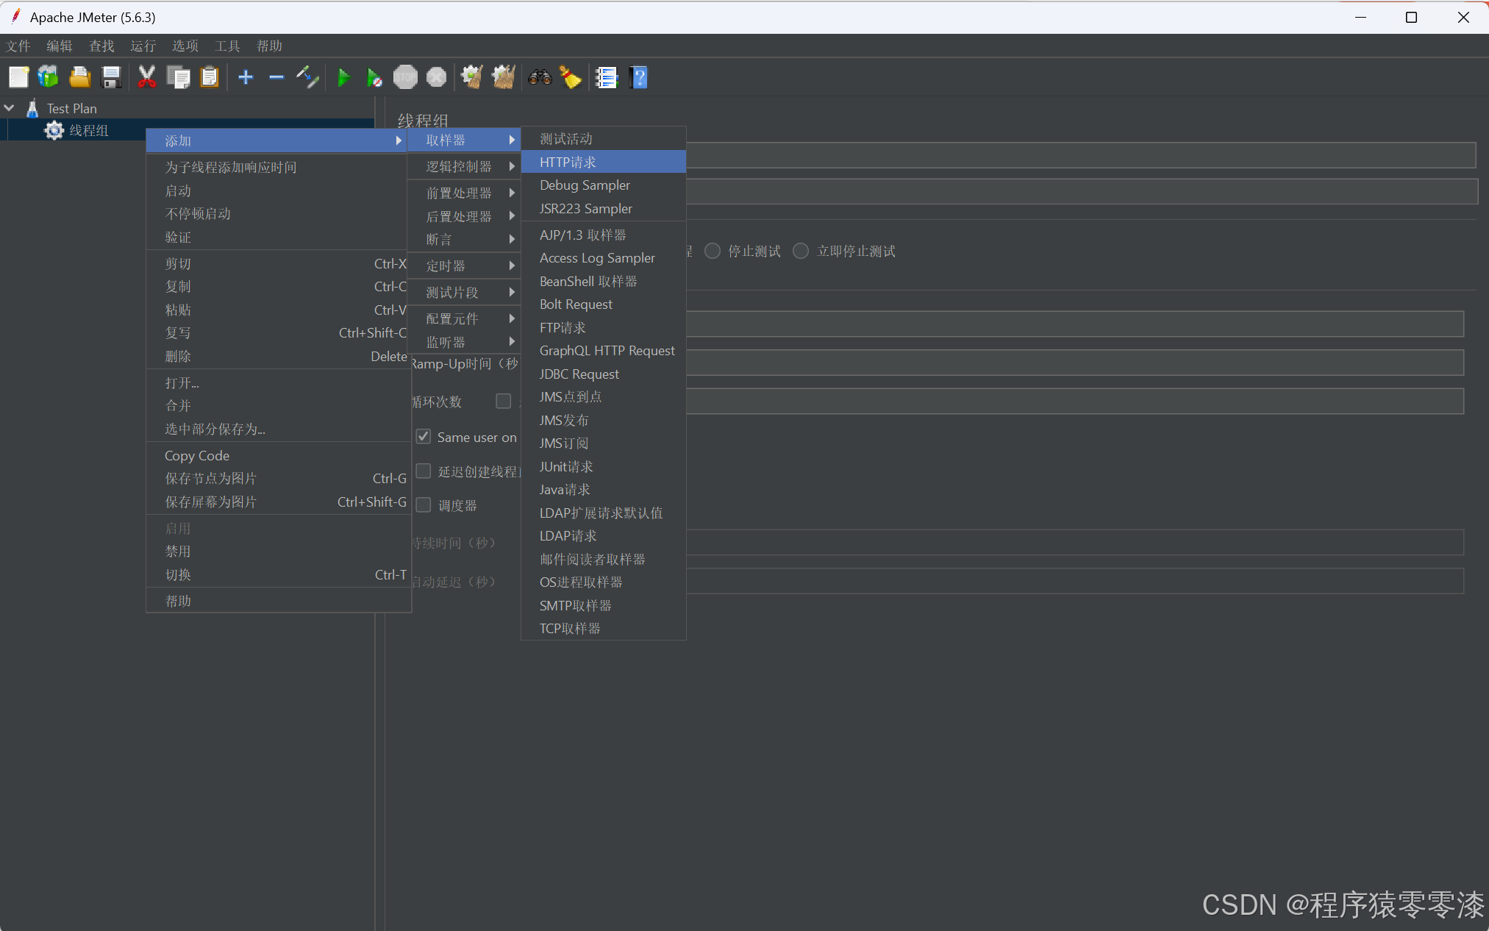The image size is (1489, 931).
Task: Click the Add (green plus) toolbar icon
Action: click(246, 76)
